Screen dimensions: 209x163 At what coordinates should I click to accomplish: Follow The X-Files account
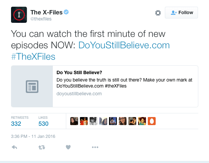(x=182, y=13)
